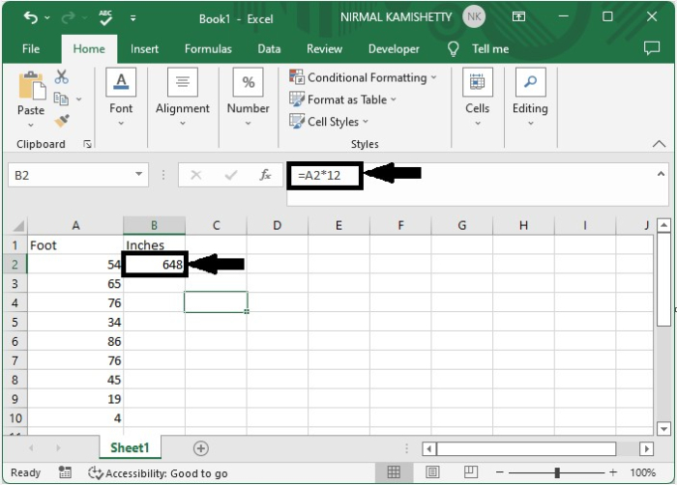677x485 pixels.
Task: Open Cell Styles dropdown
Action: [x=329, y=122]
